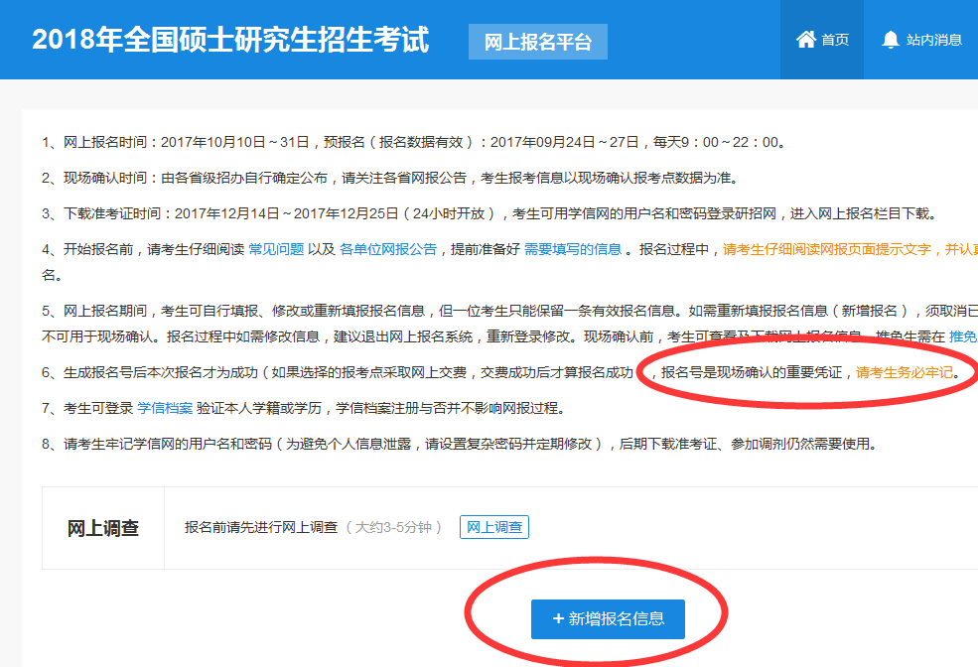Click the bold 网上调查 section heading
This screenshot has width=978, height=667.
pyautogui.click(x=103, y=528)
